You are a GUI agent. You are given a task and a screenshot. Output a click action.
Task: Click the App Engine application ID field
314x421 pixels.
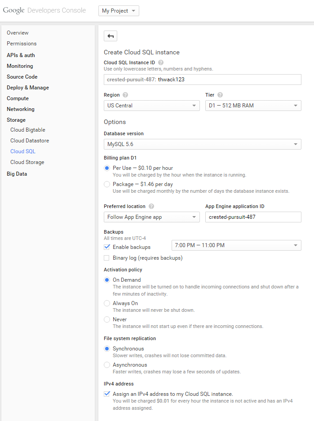tap(253, 217)
